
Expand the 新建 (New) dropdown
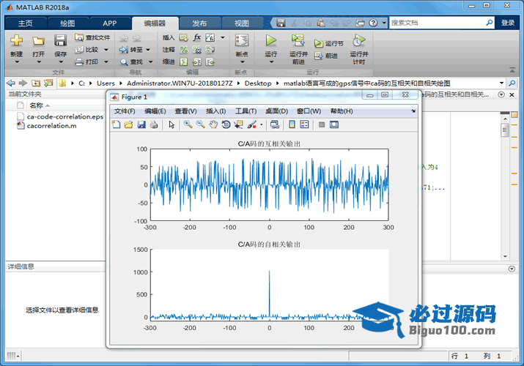click(16, 54)
